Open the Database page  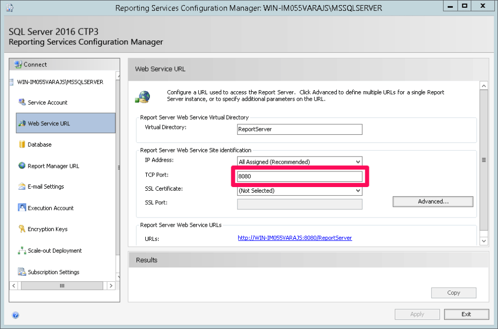tap(39, 145)
